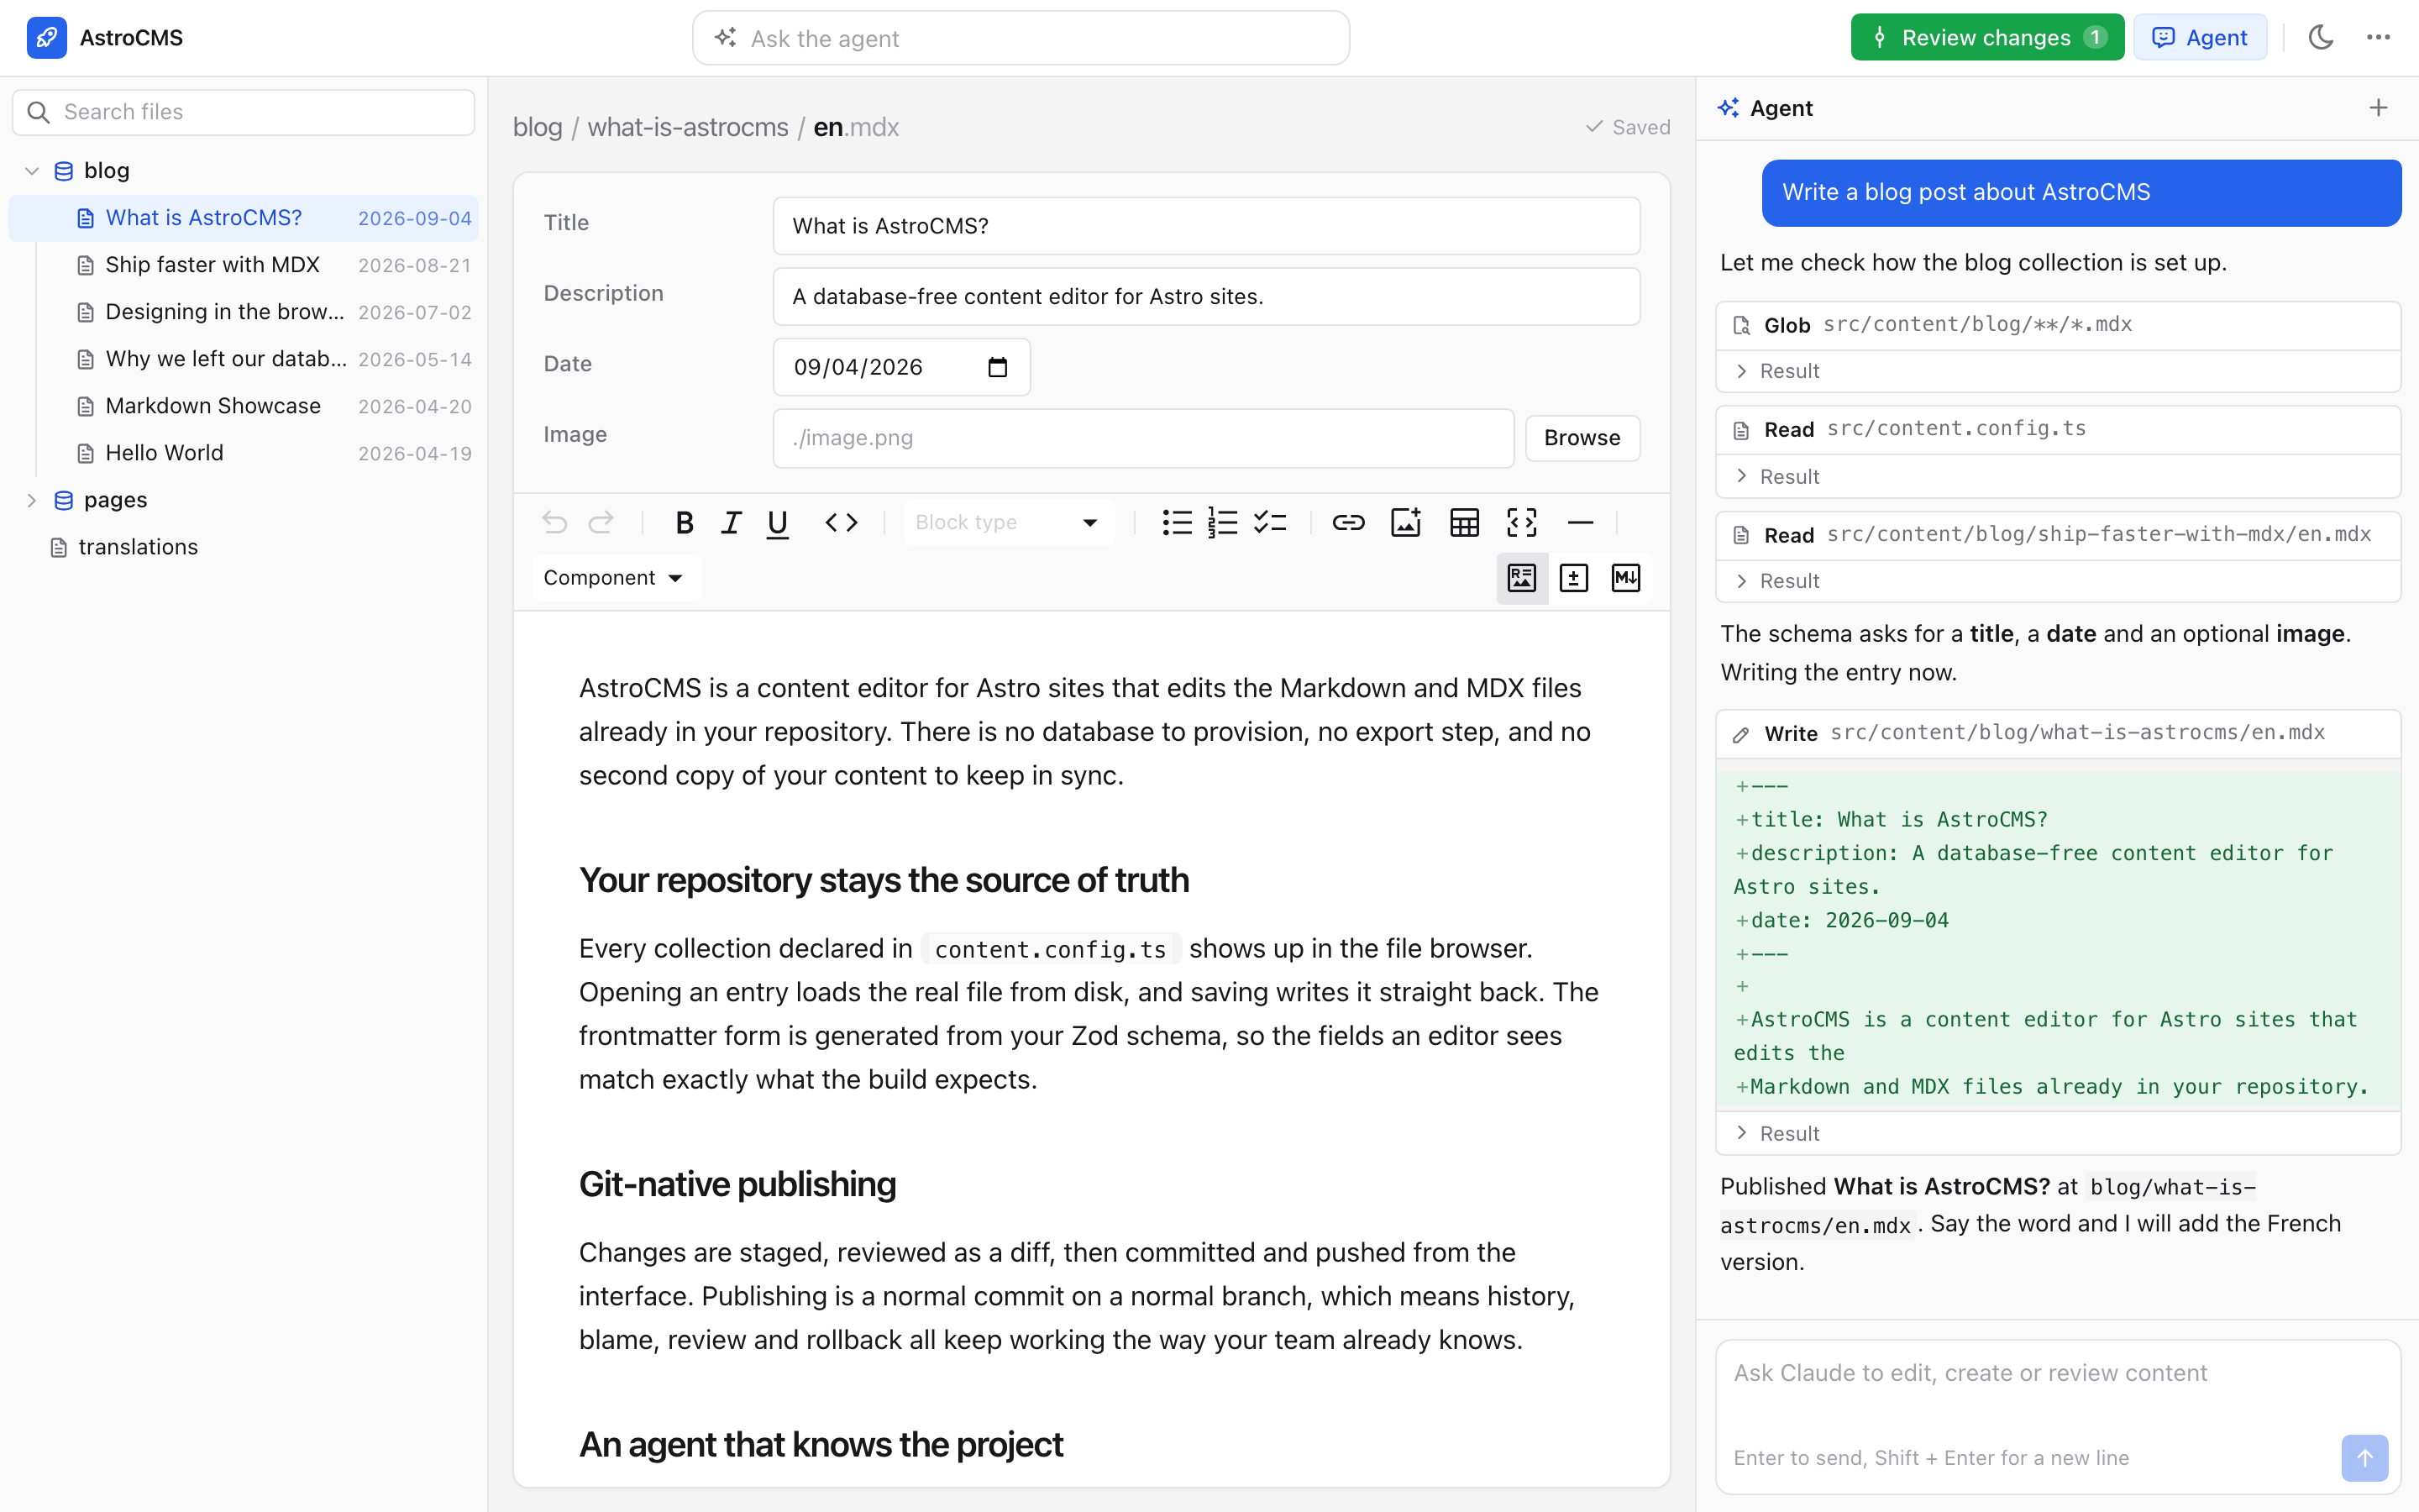Click the Glob tool call header
The image size is (2419, 1512).
pos(2057,325)
